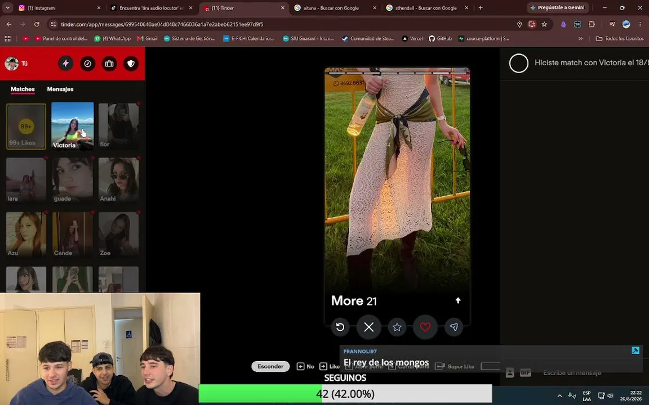Open the Tinder Boost lightning icon
The width and height of the screenshot is (649, 405).
pos(65,64)
